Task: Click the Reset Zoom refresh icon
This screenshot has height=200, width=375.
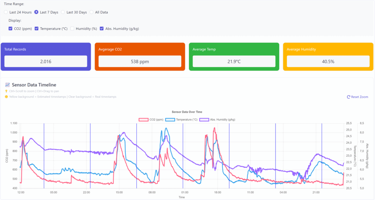Action: pyautogui.click(x=348, y=97)
